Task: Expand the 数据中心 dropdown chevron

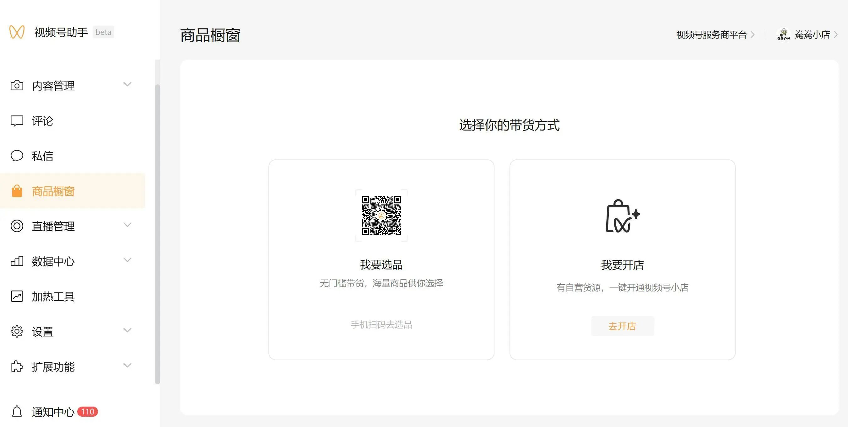Action: point(127,260)
